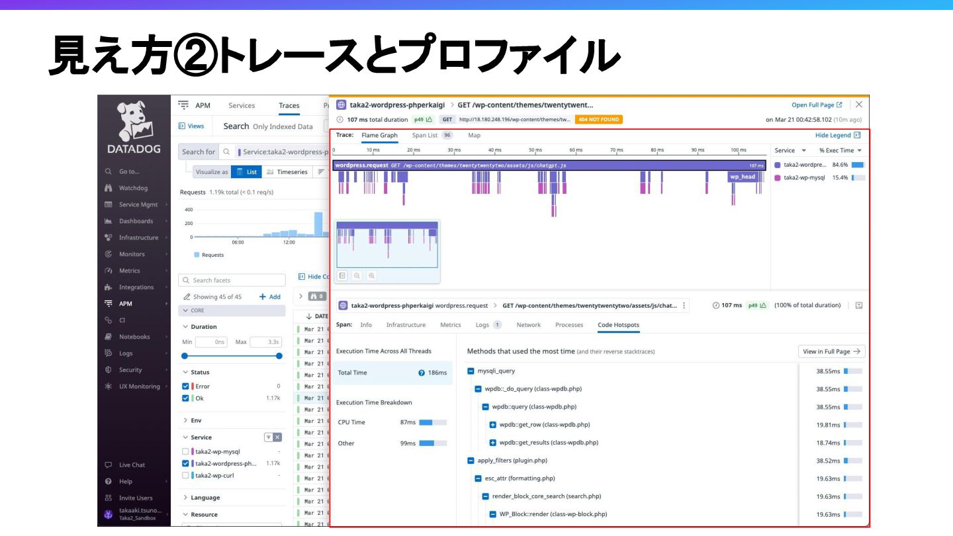Open Views panel icon

182,126
